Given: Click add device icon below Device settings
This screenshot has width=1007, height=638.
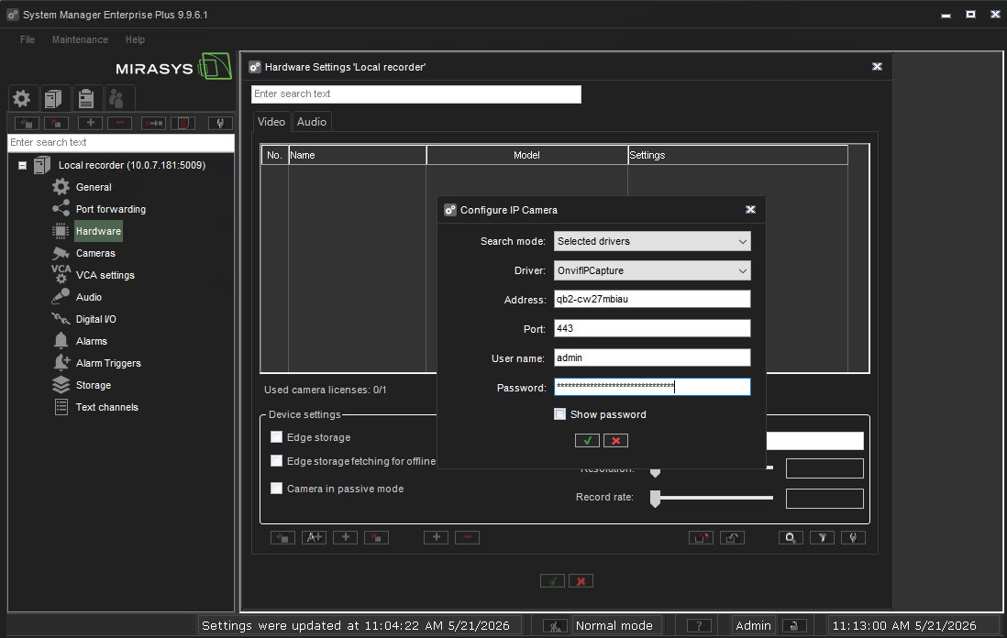Looking at the screenshot, I should [x=282, y=537].
